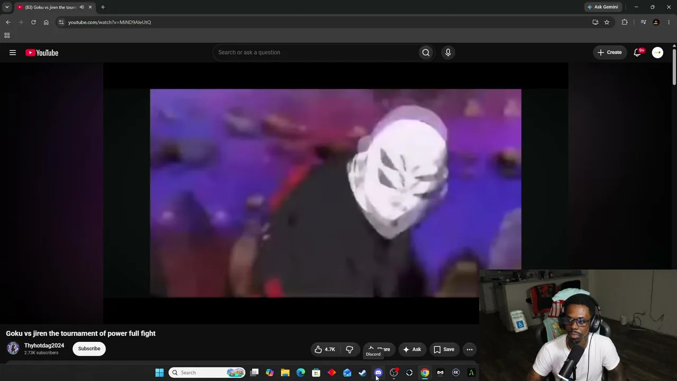Open Chrome apps grid shortcut
Viewport: 677px width, 381px height.
click(x=7, y=35)
